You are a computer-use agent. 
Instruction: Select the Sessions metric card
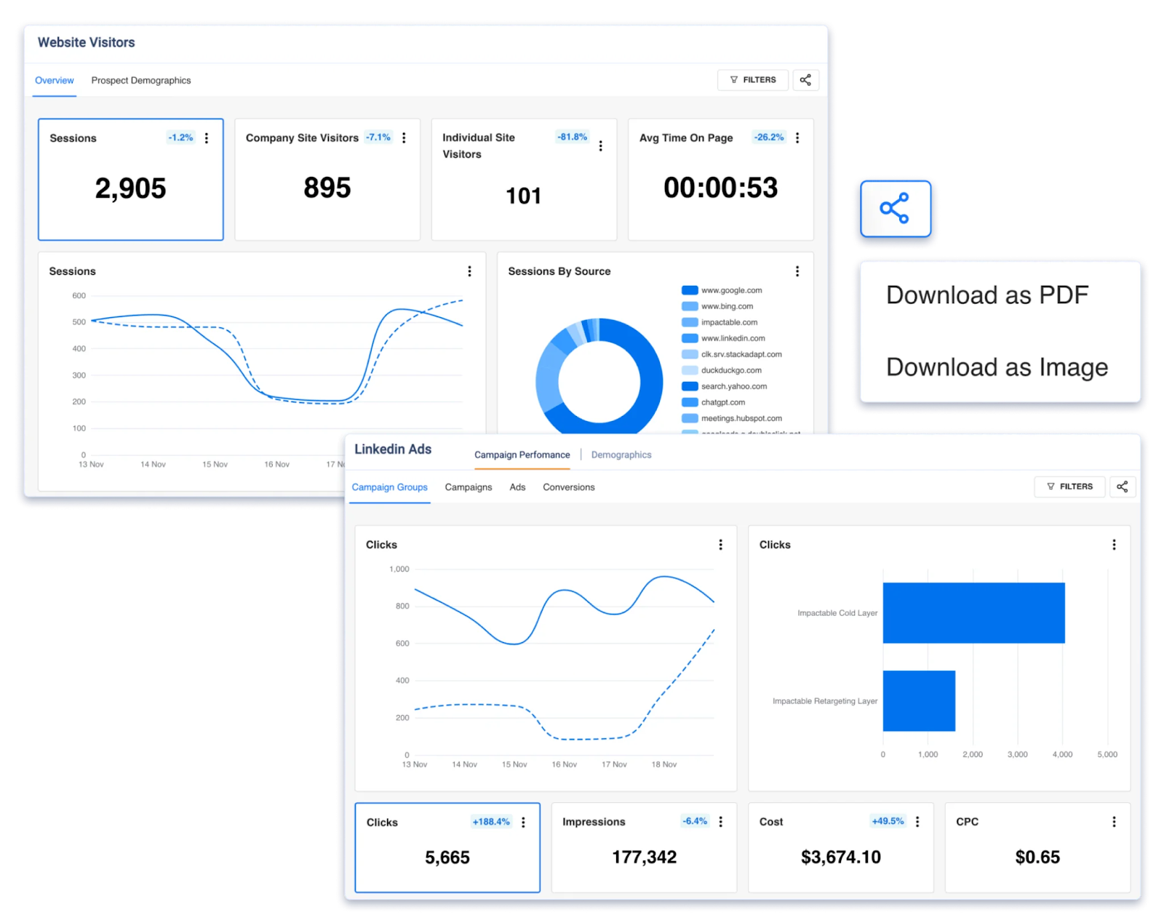(130, 179)
